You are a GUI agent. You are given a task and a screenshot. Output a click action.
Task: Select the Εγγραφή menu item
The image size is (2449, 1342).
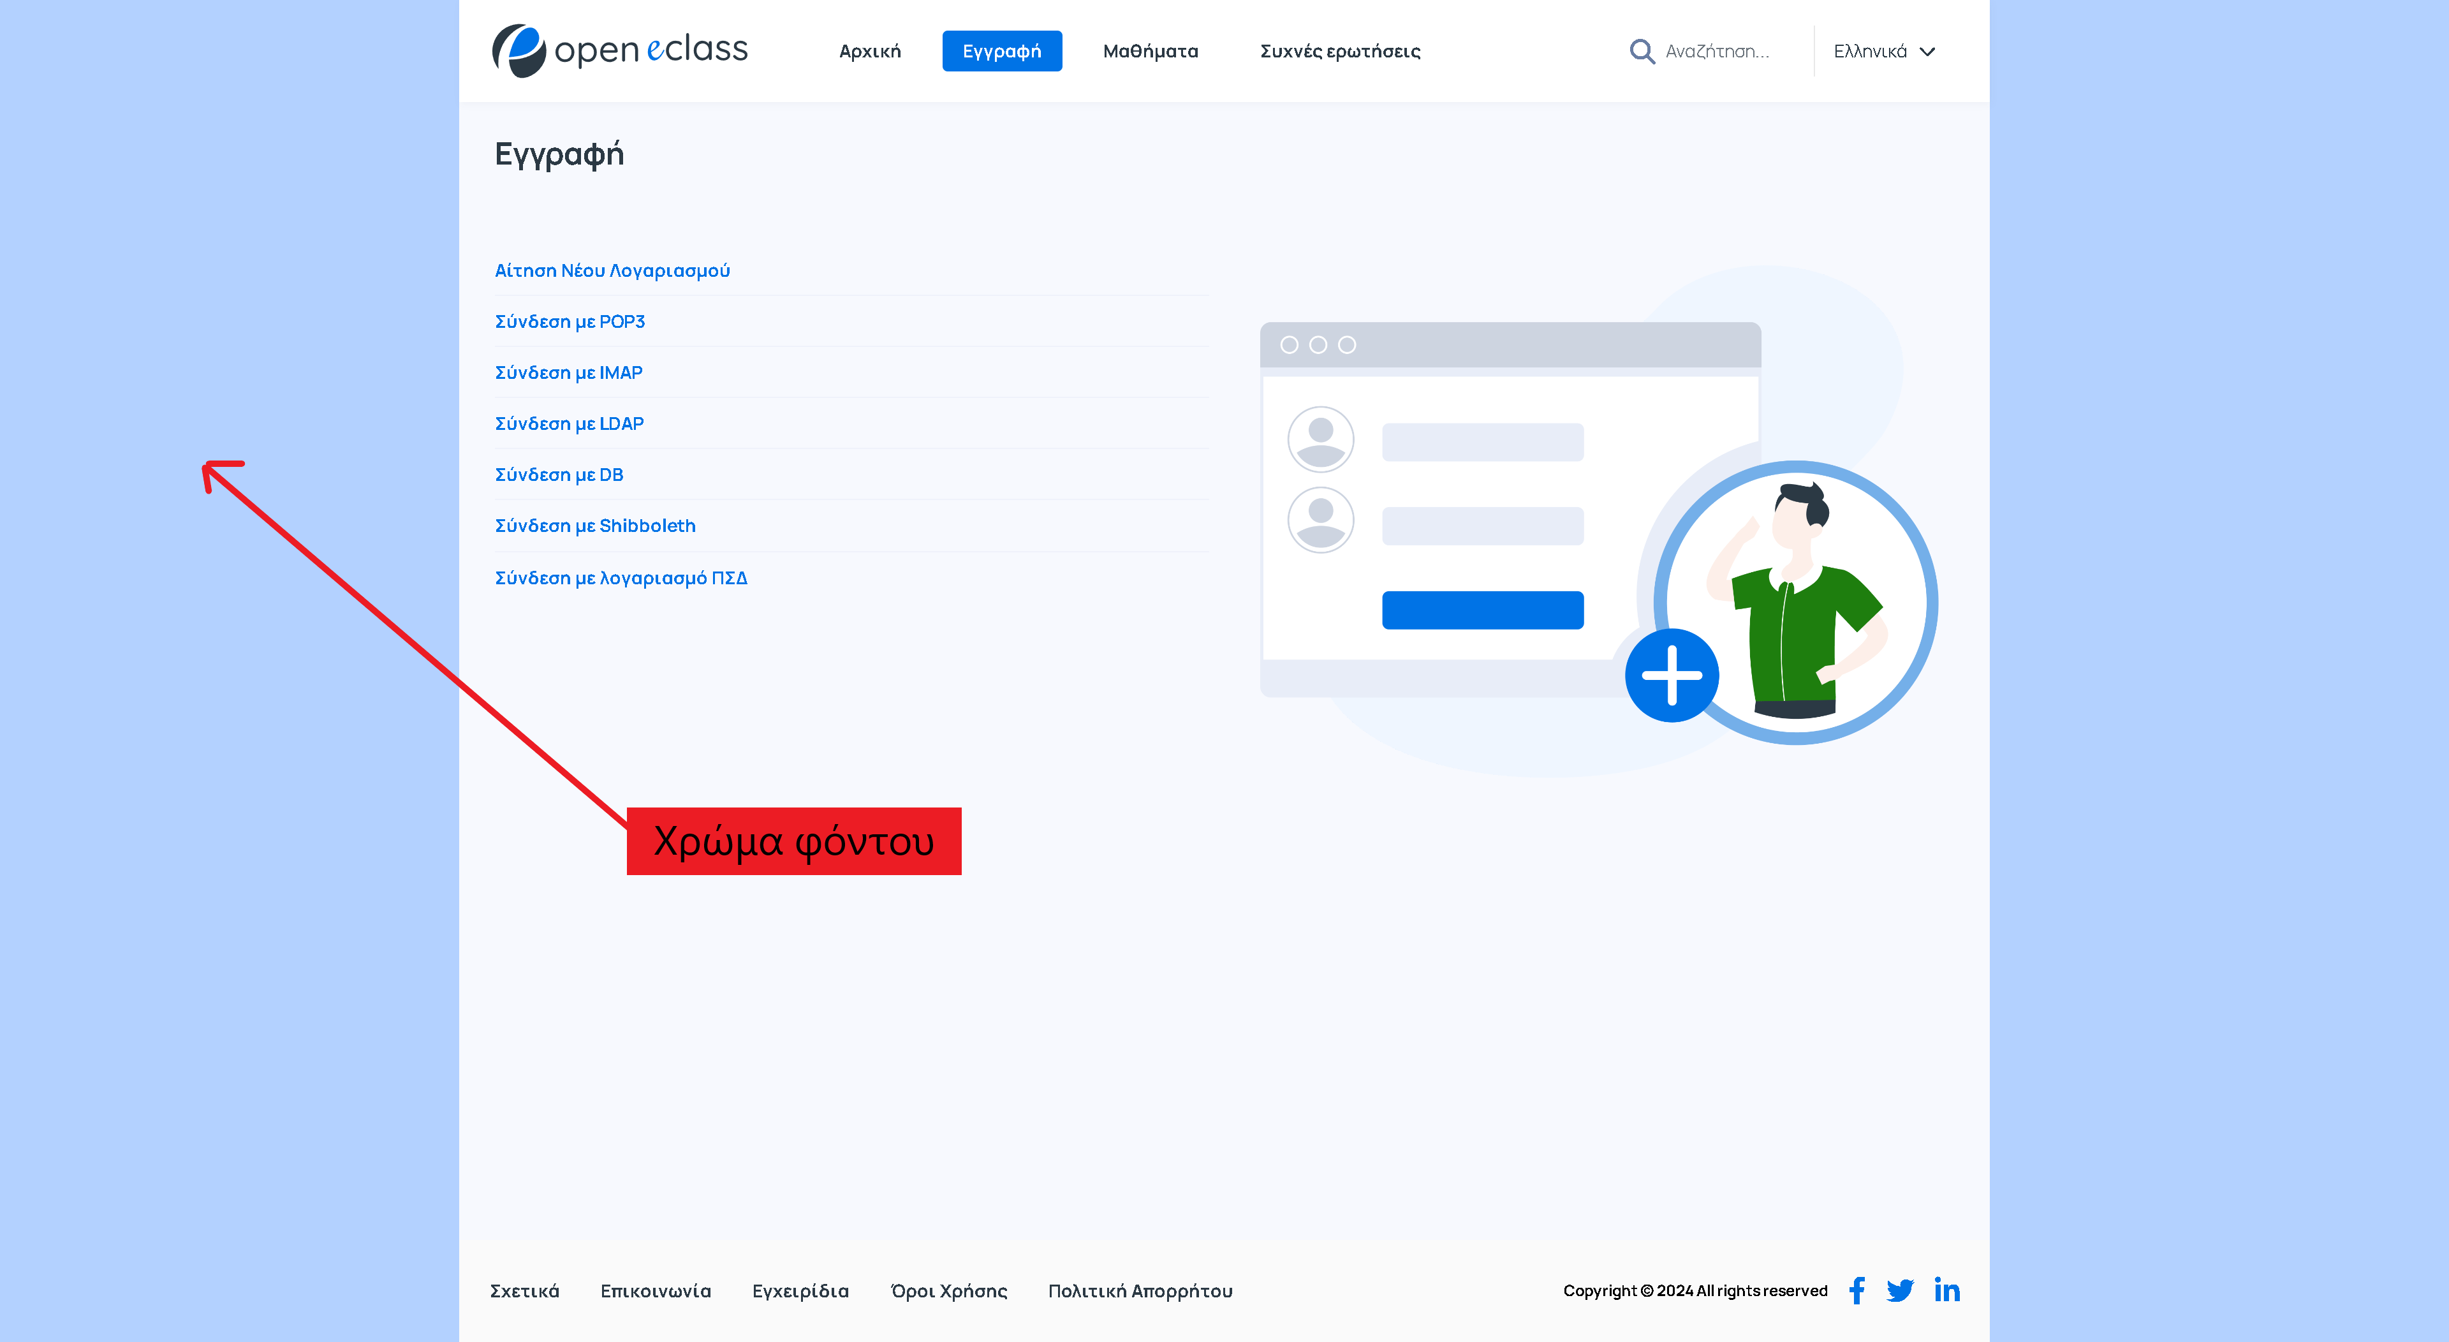pyautogui.click(x=1001, y=52)
